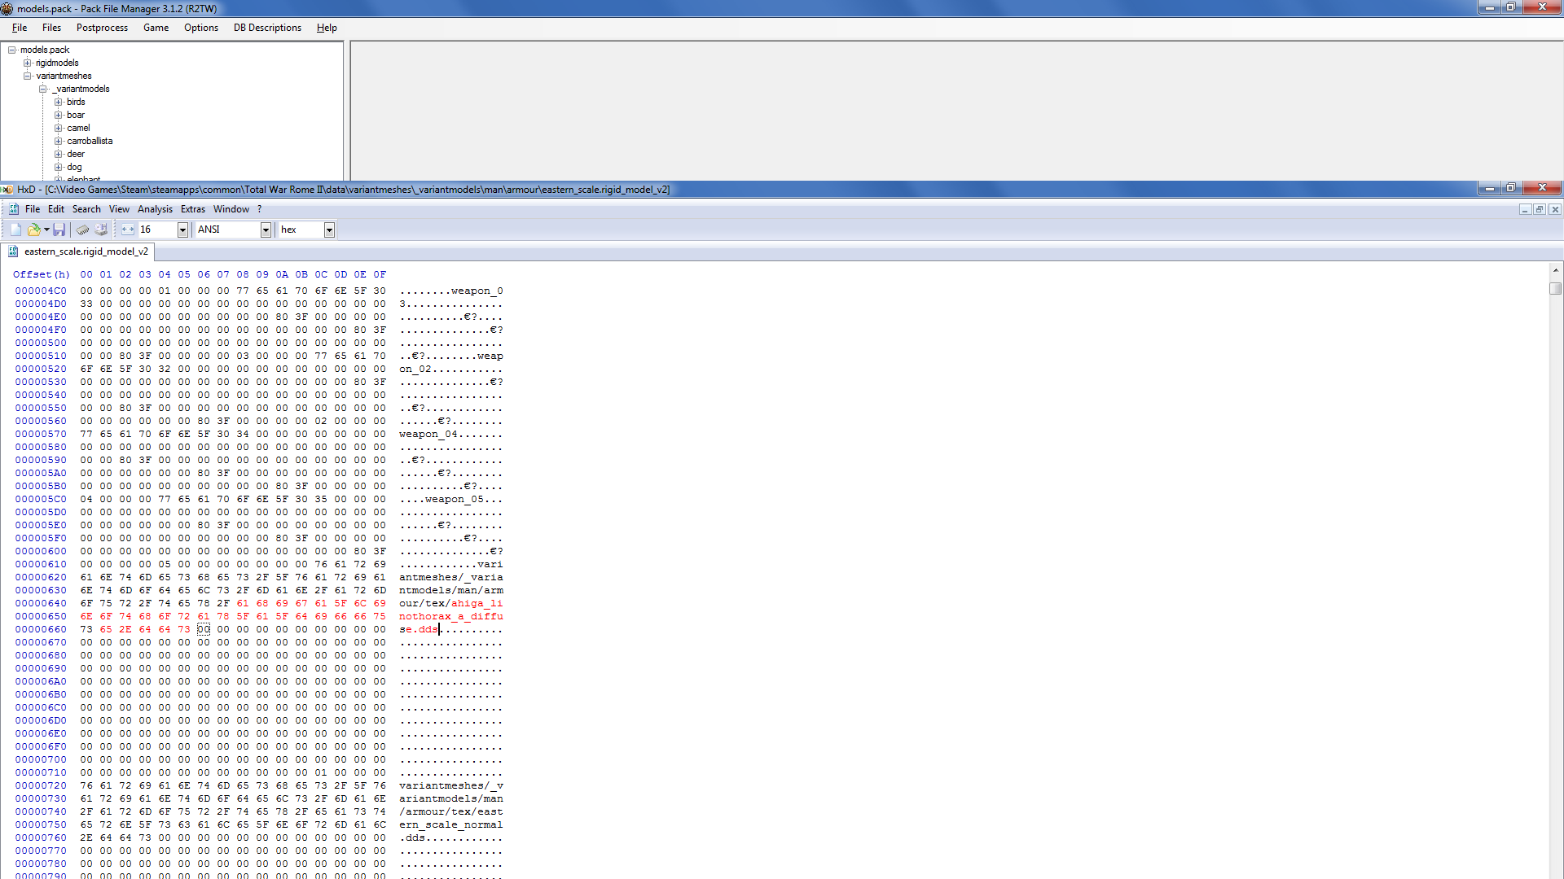The width and height of the screenshot is (1564, 879).
Task: Click offset 00000720 row label
Action: click(x=41, y=785)
